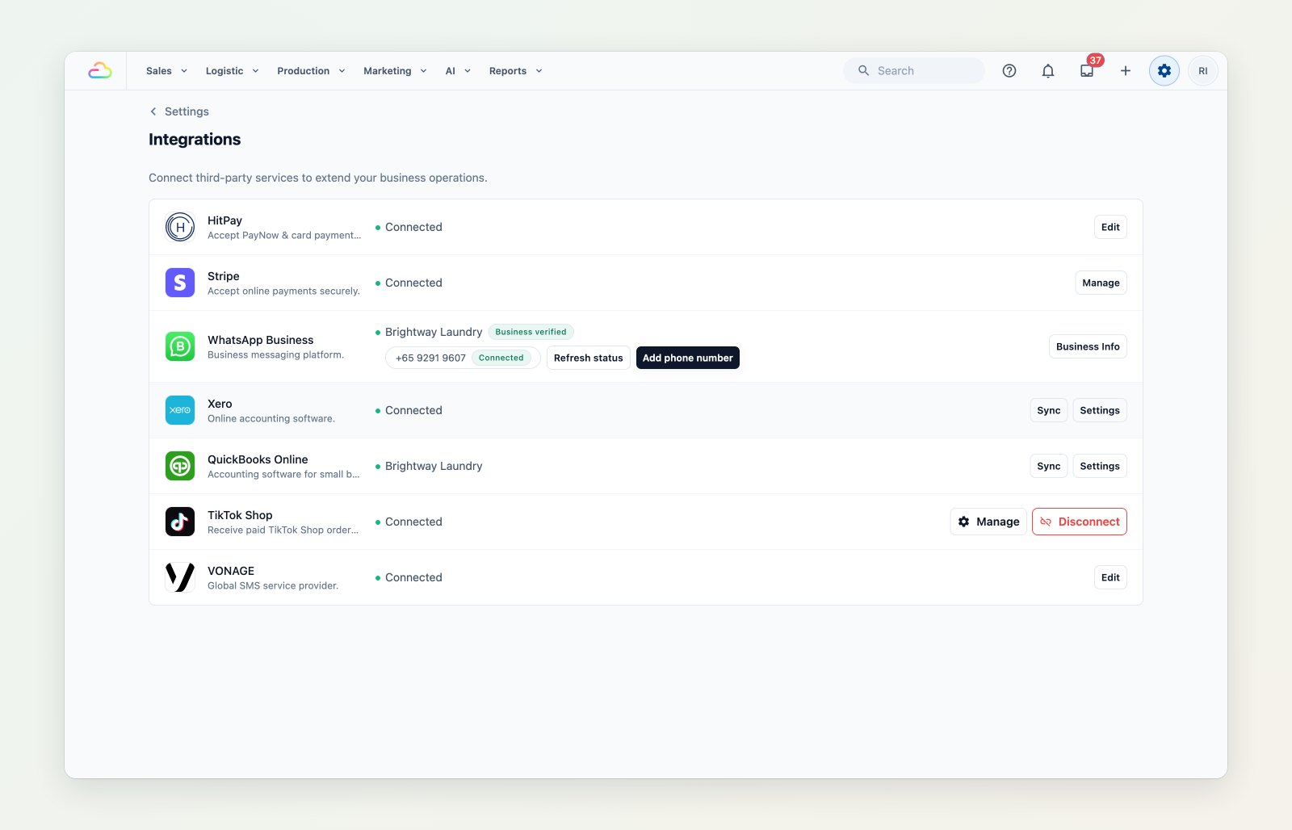
Task: Expand the AI menu
Action: (458, 71)
